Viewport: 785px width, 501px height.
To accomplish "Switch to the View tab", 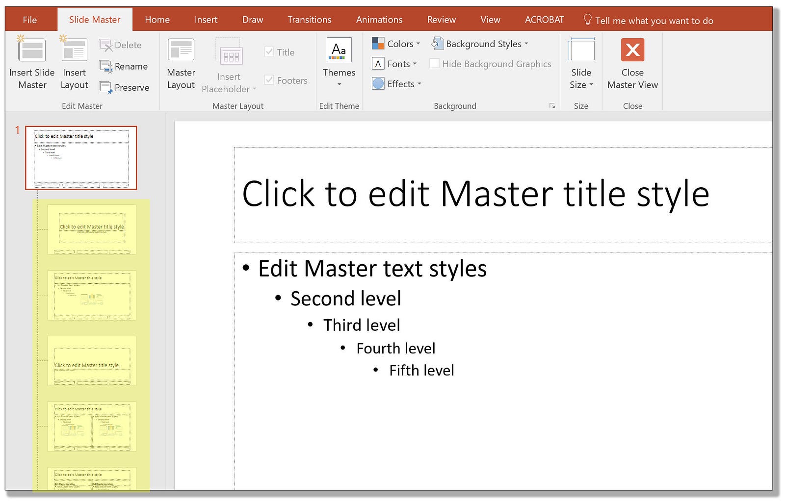I will [x=490, y=20].
